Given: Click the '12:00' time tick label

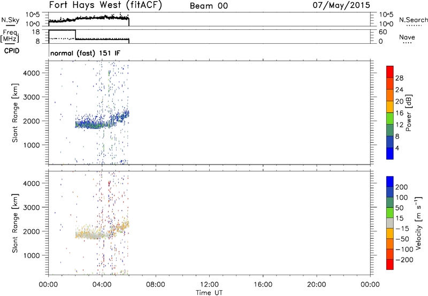Looking at the screenshot, I should click(209, 285).
